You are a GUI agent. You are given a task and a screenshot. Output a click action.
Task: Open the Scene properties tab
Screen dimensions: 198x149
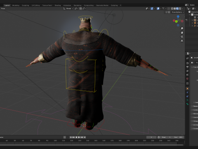(x=187, y=75)
